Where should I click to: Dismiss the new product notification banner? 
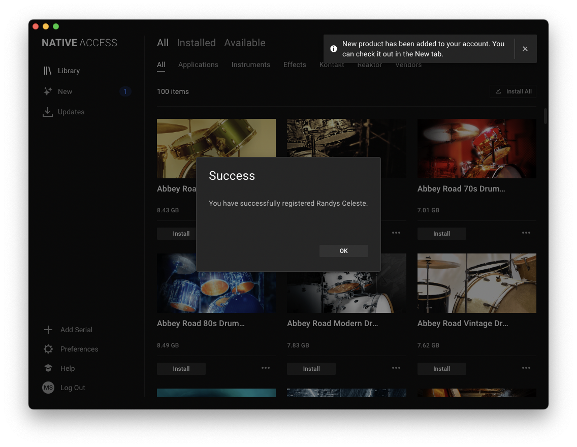525,49
